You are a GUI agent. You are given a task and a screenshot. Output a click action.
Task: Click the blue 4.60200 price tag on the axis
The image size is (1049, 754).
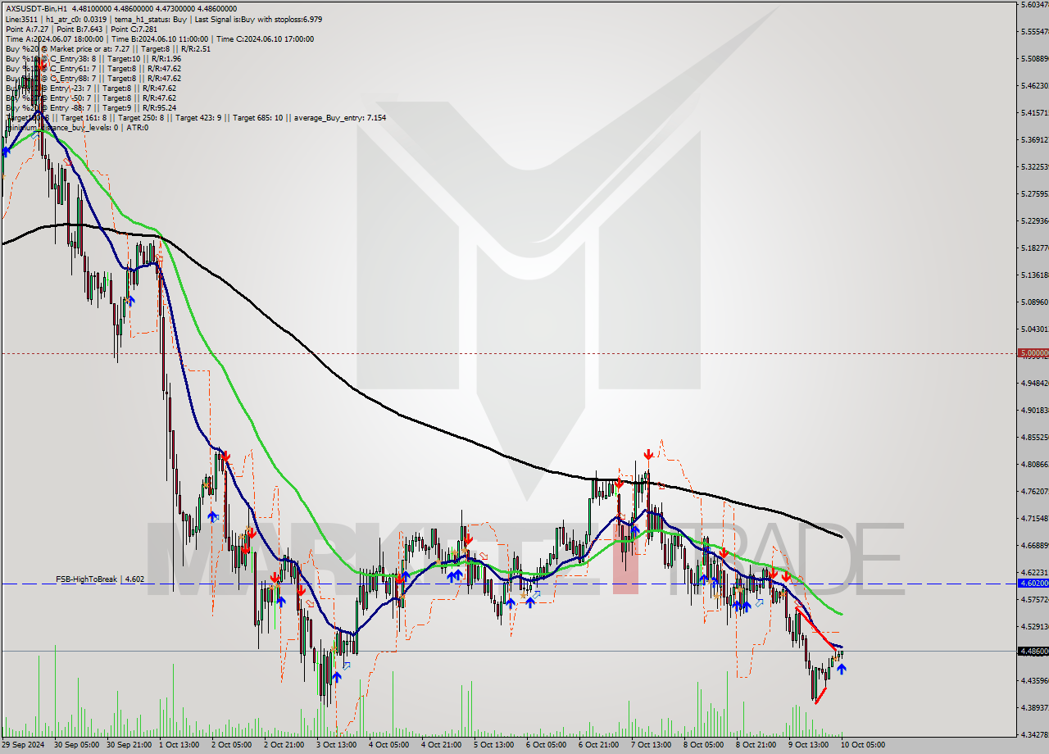(x=1033, y=584)
